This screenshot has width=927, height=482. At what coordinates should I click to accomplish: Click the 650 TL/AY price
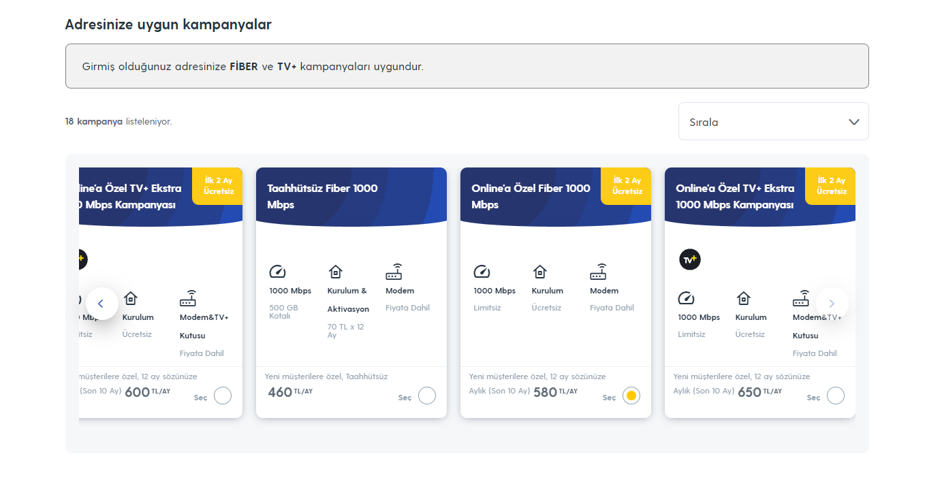click(759, 392)
